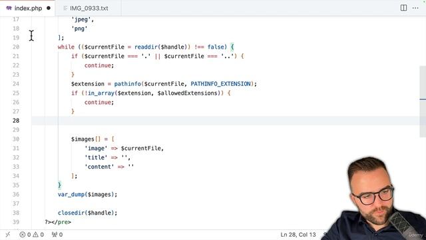Open the editor more actions menu
This screenshot has height=240, width=426.
415,8
